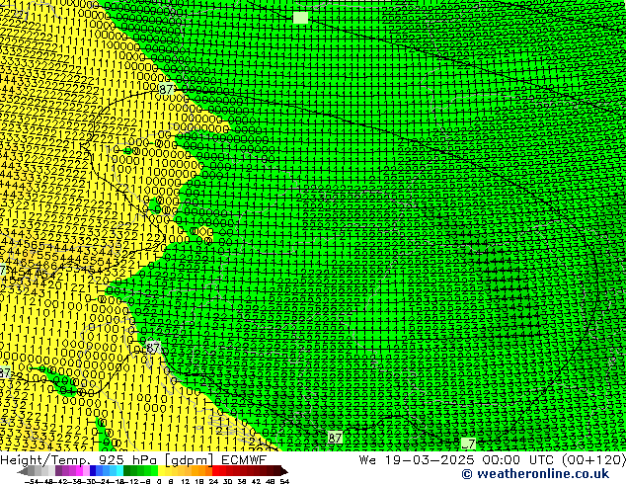
Task: Select the bright red legend swatch above 24
Action: [215, 471]
